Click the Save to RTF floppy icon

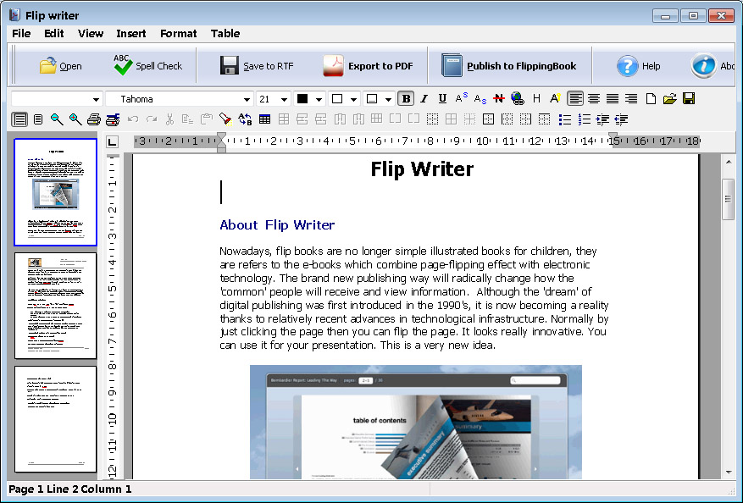(230, 65)
